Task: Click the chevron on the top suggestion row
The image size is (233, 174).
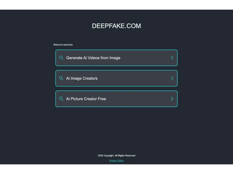Action: [x=172, y=58]
